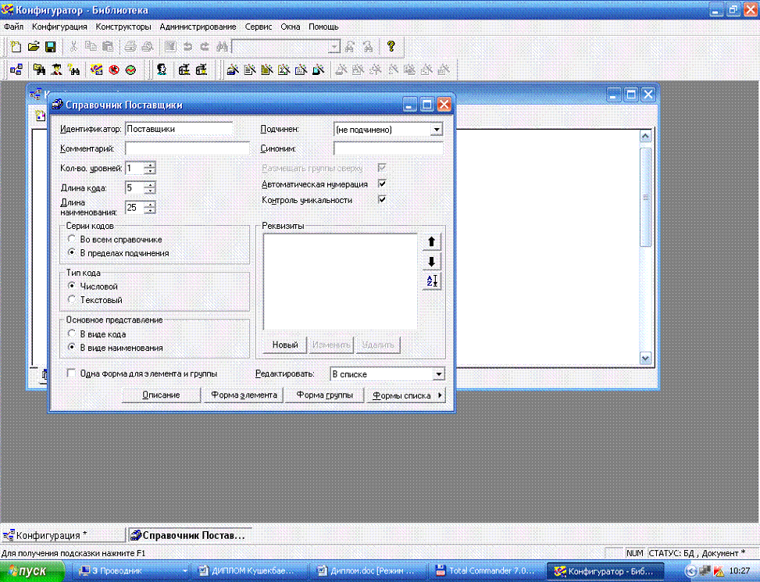Click the Форма элемента button
Viewport: 760px width, 582px height.
[244, 395]
